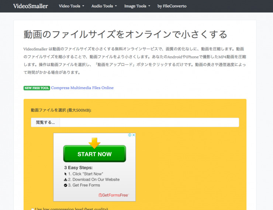
Task: Click the green START NOW ad button
Action: pyautogui.click(x=94, y=154)
